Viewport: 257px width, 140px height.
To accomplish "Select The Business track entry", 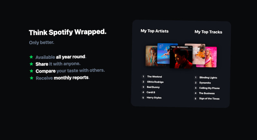I will coord(207,93).
